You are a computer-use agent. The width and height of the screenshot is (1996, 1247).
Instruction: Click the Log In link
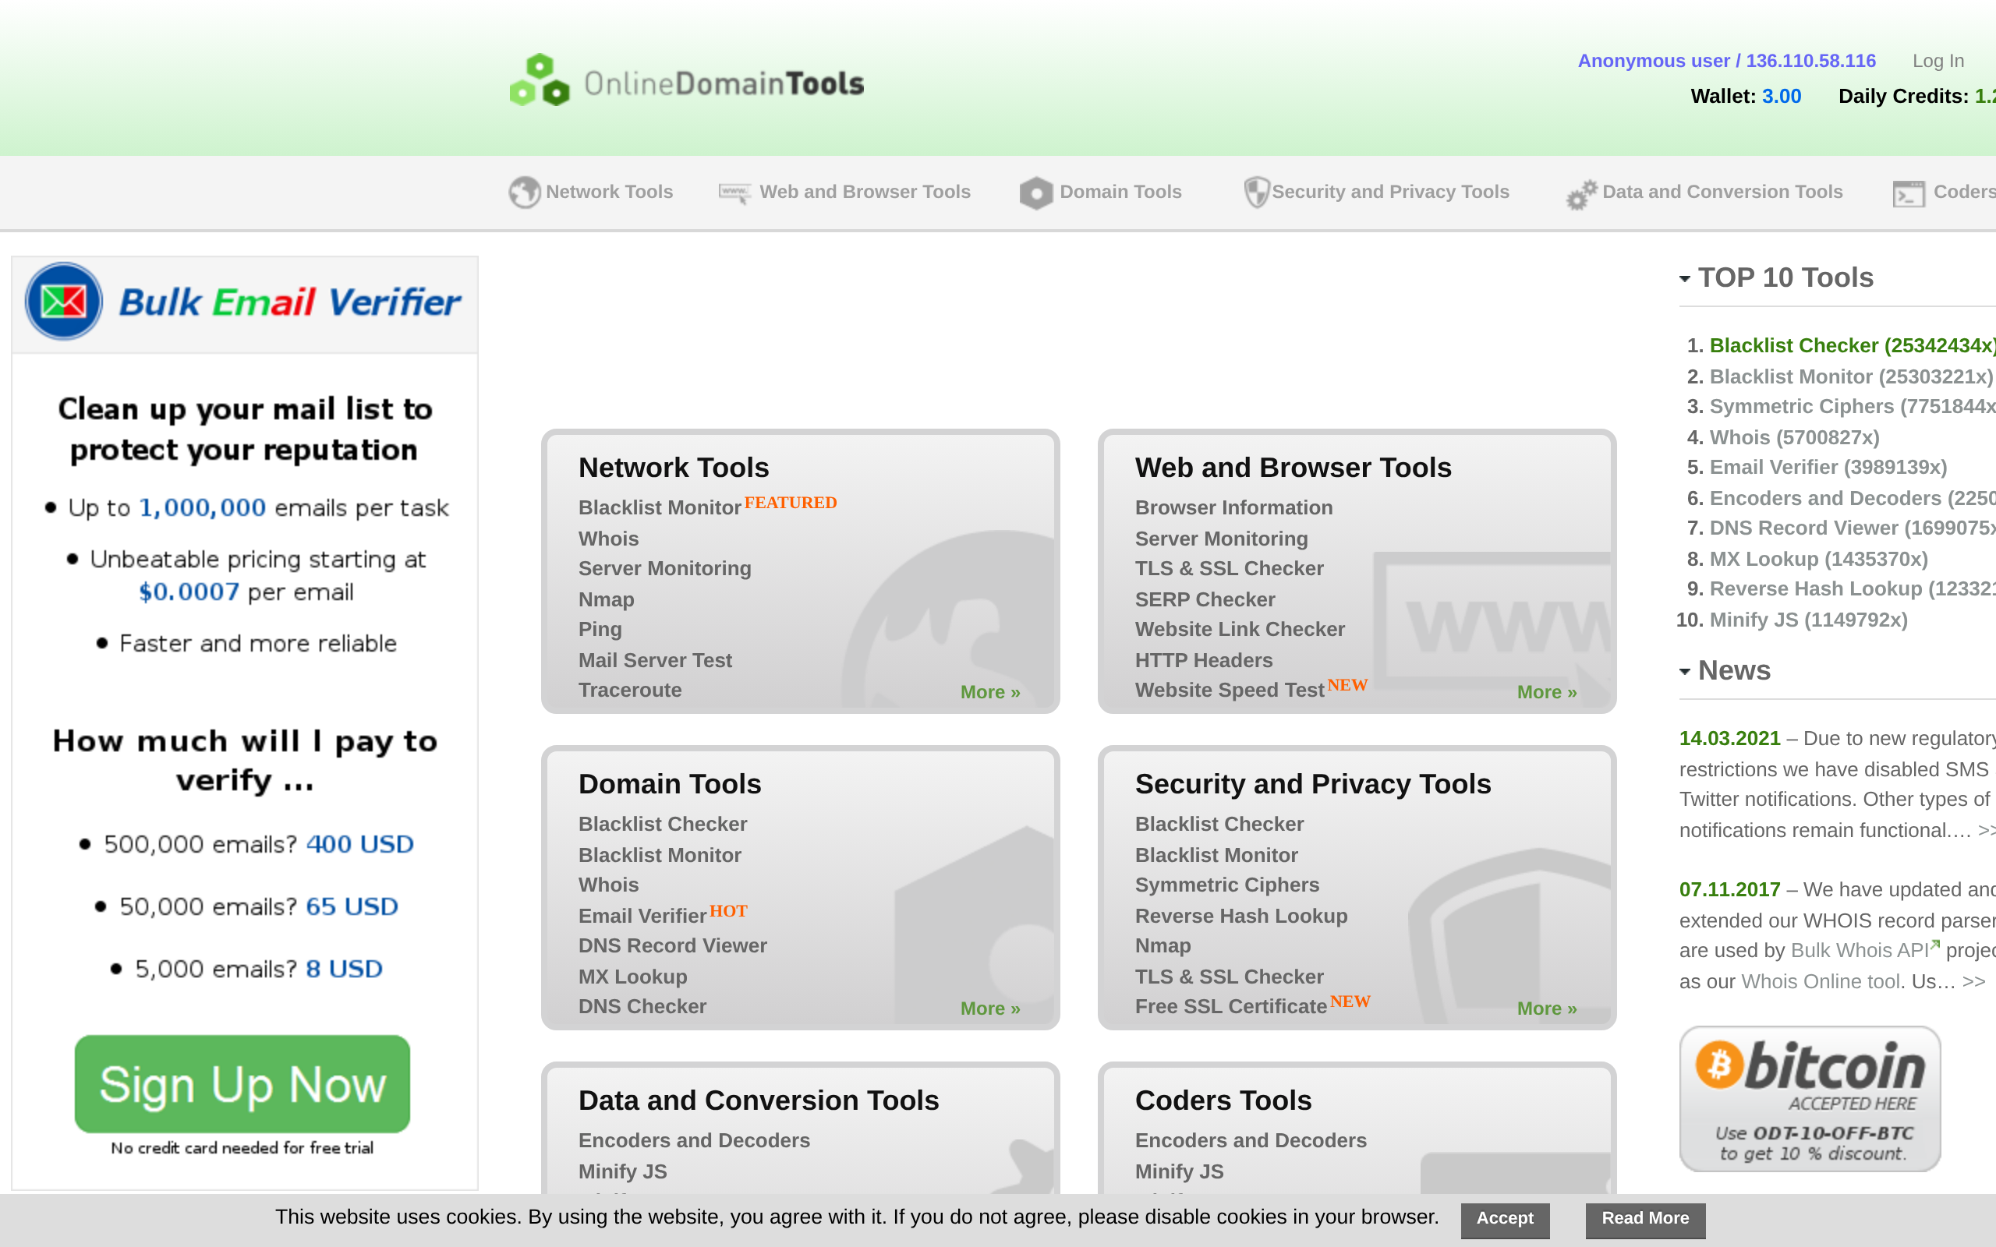click(1938, 61)
